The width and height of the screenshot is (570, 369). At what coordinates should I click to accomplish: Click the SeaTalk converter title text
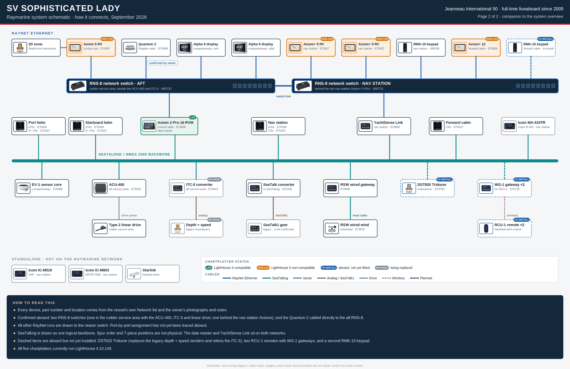pyautogui.click(x=279, y=184)
